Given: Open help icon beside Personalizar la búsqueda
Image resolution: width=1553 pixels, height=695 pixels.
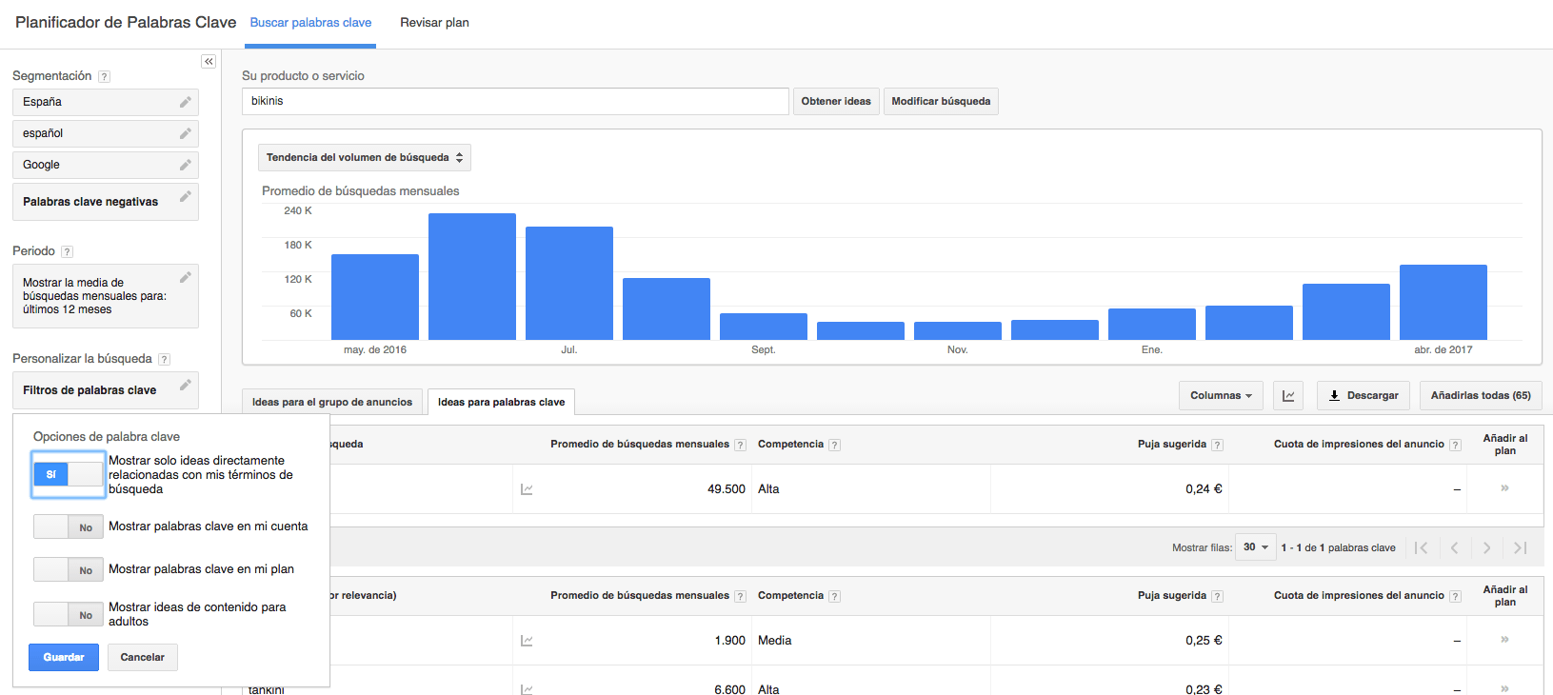Looking at the screenshot, I should click(x=164, y=360).
